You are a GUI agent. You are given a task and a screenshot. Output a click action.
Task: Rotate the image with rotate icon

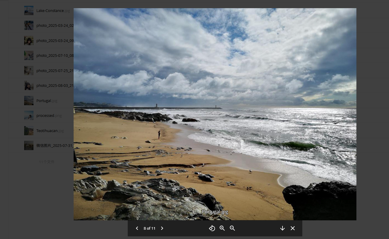(x=212, y=228)
